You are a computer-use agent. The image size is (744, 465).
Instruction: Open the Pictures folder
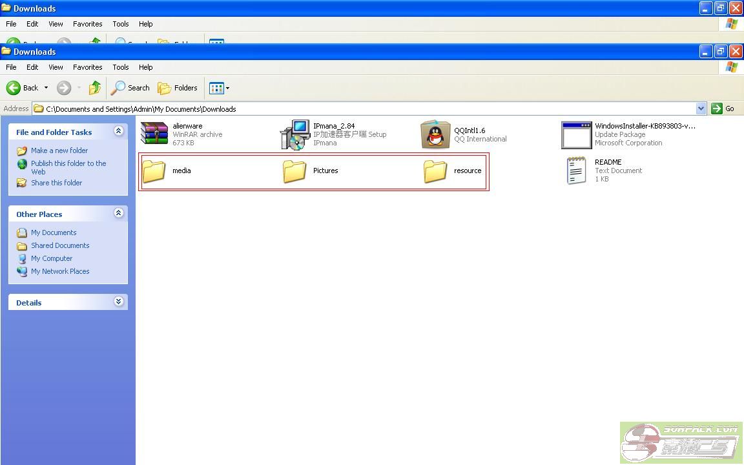[x=295, y=171]
